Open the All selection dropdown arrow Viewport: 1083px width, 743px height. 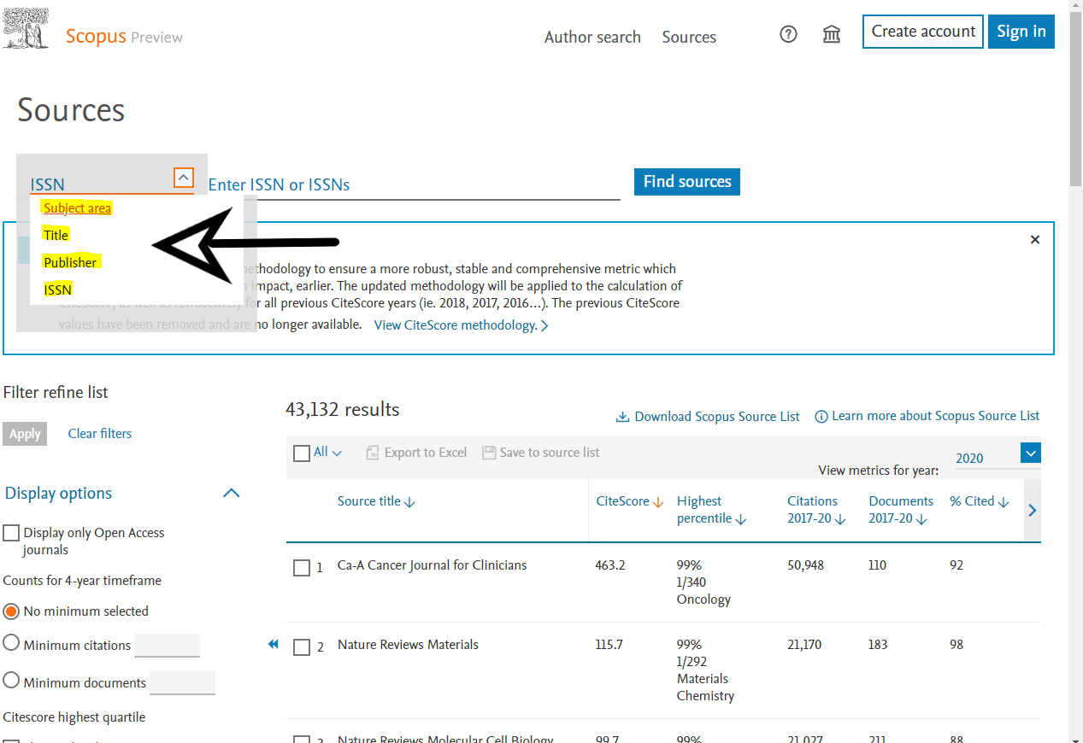(337, 453)
